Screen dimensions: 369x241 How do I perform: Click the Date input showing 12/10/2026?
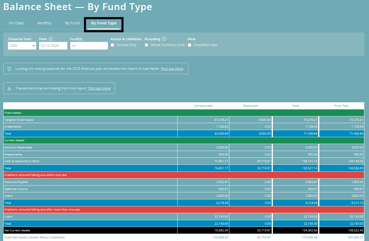[53, 46]
